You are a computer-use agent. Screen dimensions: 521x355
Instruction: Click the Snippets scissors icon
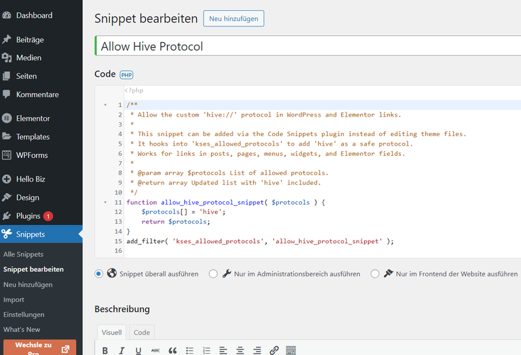[x=7, y=234]
